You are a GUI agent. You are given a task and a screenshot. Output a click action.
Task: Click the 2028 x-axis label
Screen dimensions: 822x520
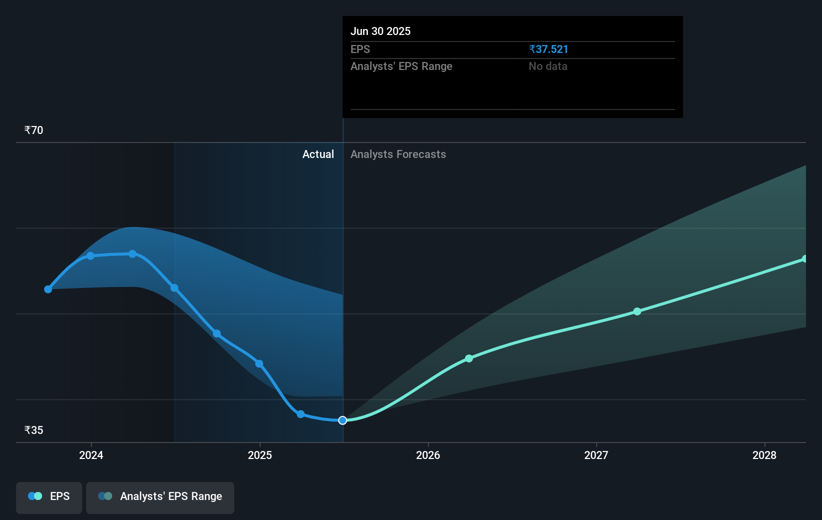pos(764,455)
